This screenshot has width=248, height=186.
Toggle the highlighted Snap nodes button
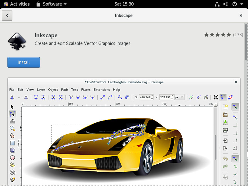235,159
